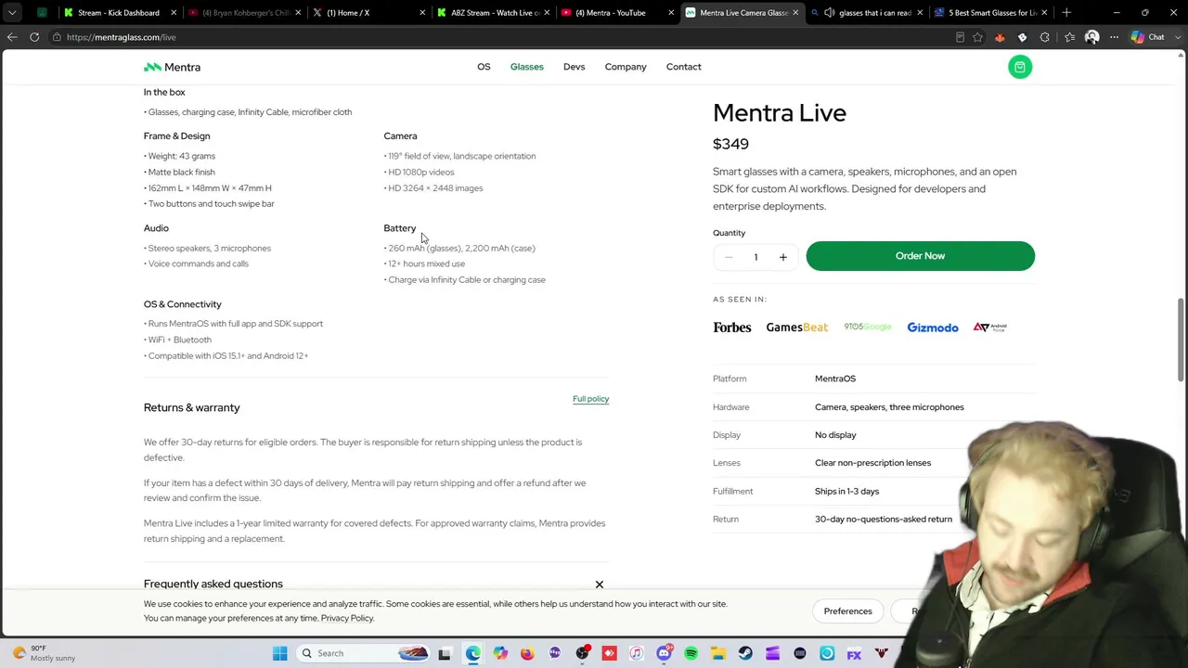
Task: Open the OS menu item
Action: 484,67
